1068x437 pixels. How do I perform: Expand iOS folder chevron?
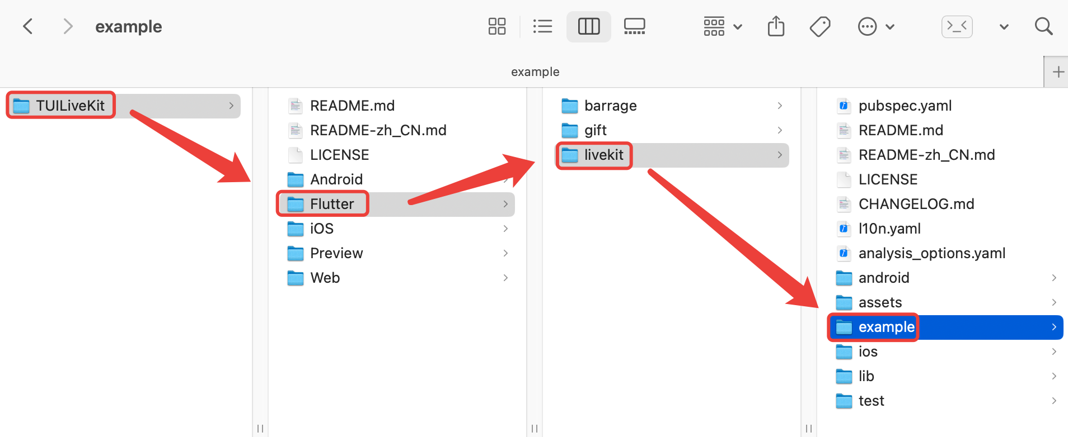(x=505, y=229)
